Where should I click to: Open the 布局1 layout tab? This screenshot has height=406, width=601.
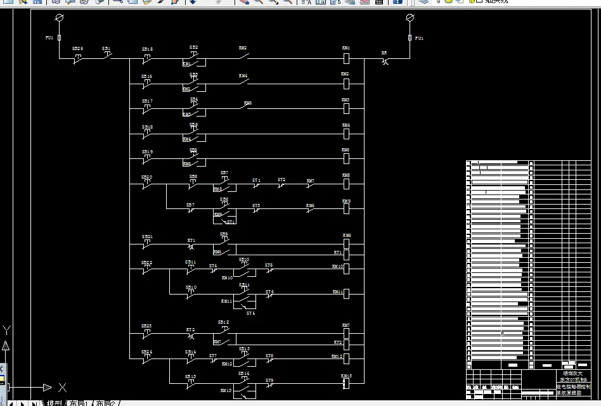(79, 403)
